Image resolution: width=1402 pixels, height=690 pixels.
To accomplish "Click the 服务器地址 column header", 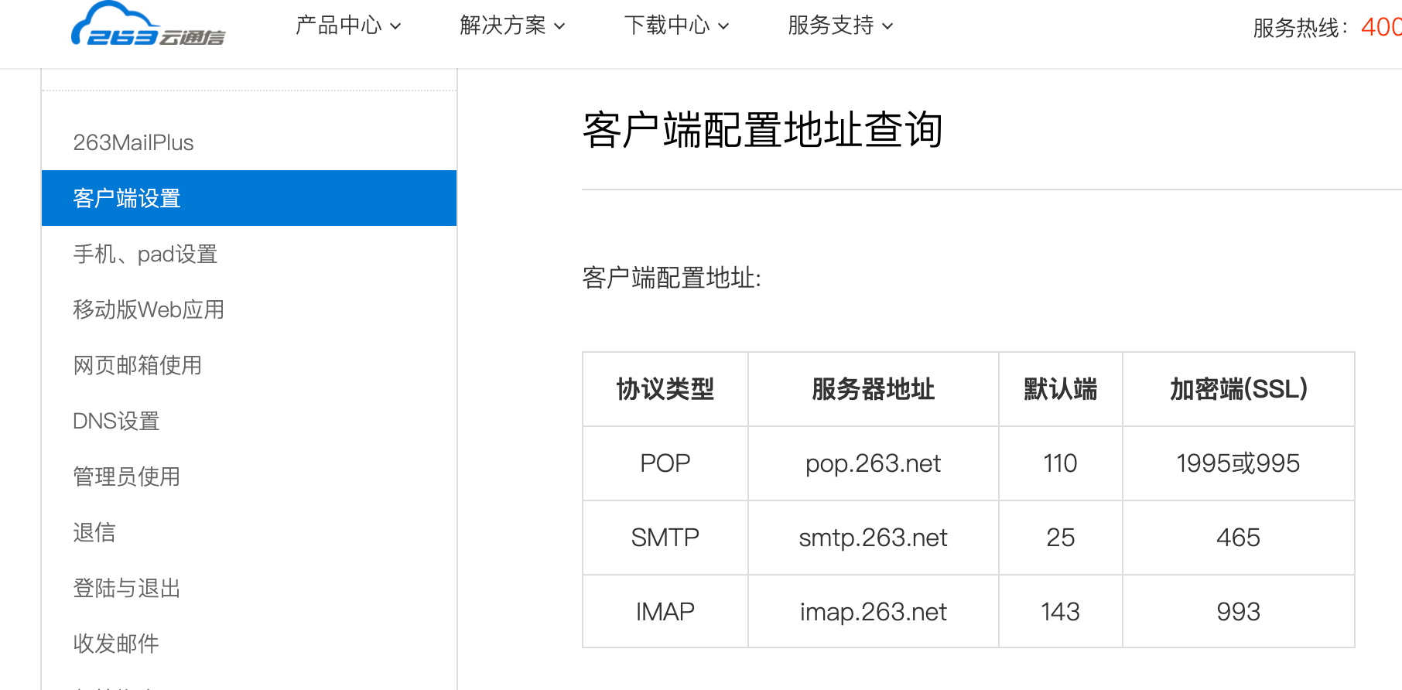I will click(874, 389).
